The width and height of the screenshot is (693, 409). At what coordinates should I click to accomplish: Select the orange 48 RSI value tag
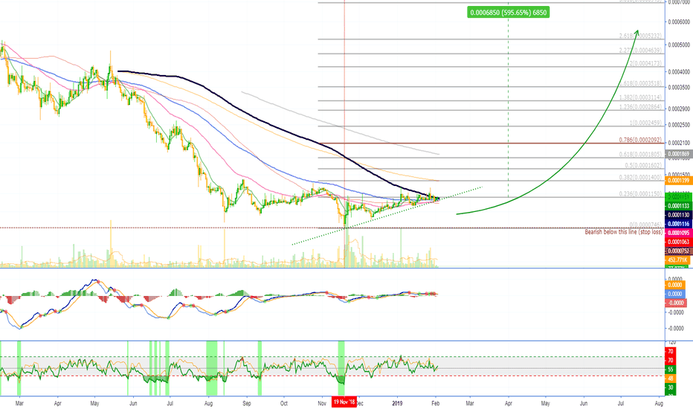pyautogui.click(x=671, y=379)
